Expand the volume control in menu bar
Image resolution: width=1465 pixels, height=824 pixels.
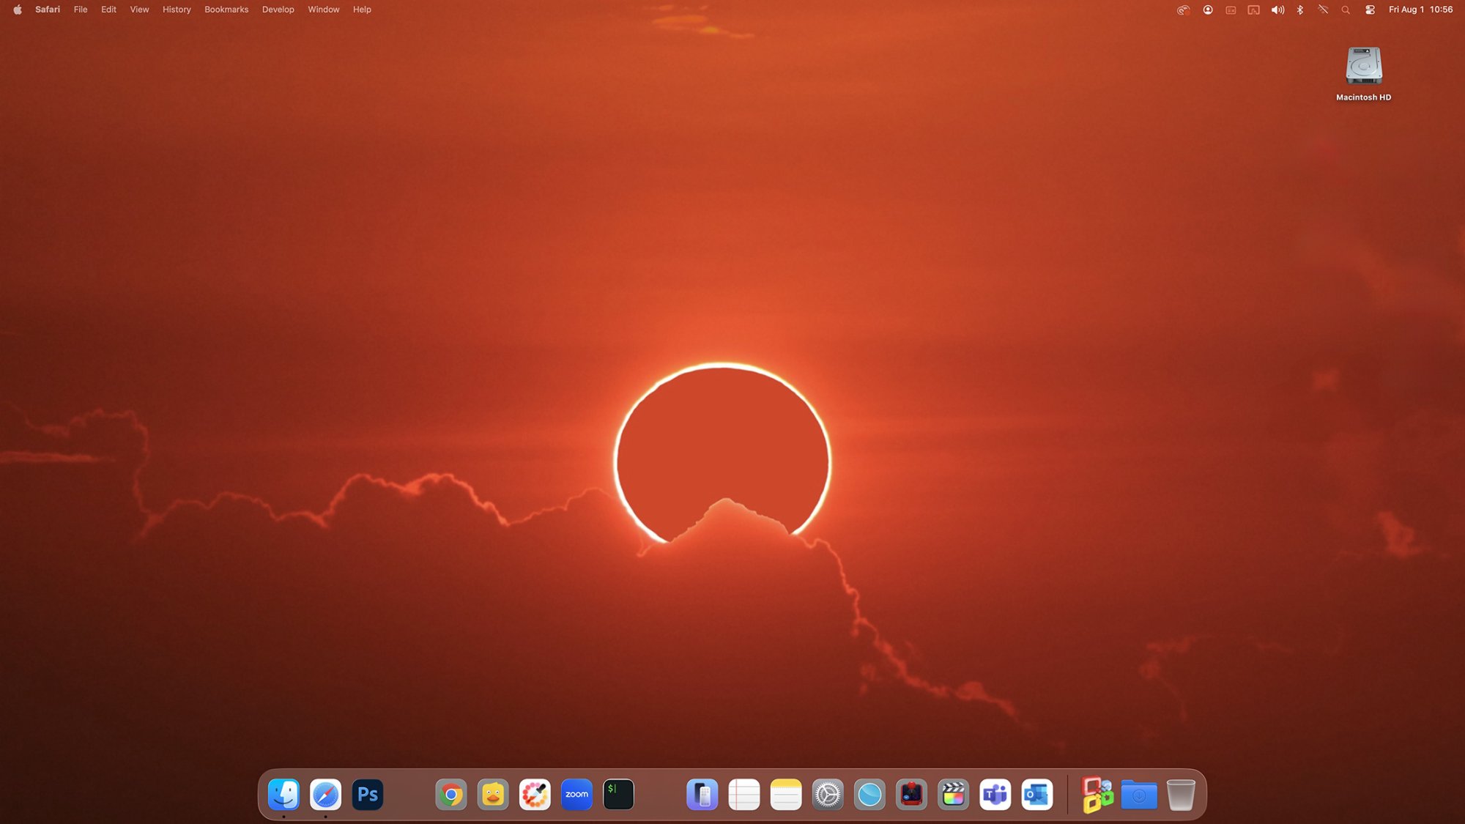tap(1277, 10)
